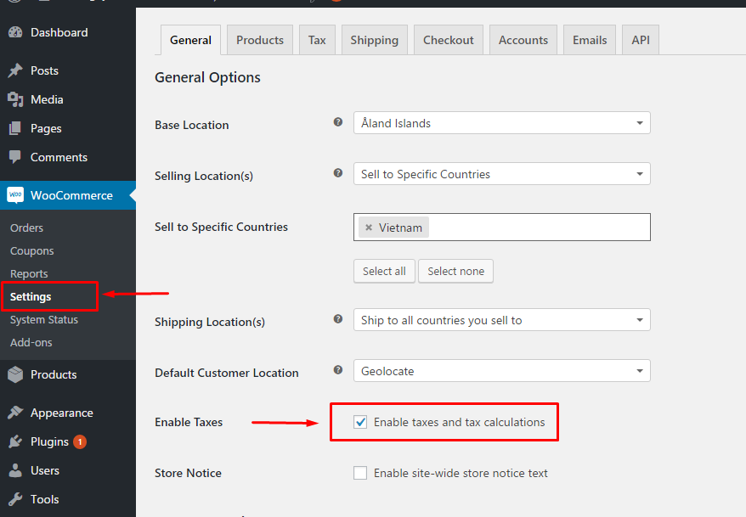Click the Plugins plug icon
Image resolution: width=746 pixels, height=517 pixels.
(x=15, y=441)
